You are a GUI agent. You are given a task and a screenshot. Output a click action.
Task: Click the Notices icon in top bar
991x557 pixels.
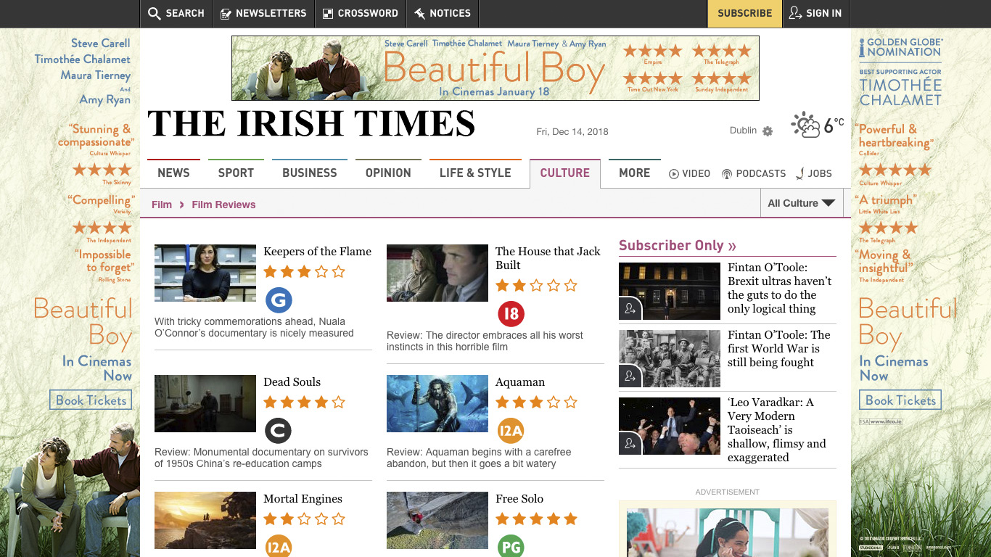coord(419,13)
